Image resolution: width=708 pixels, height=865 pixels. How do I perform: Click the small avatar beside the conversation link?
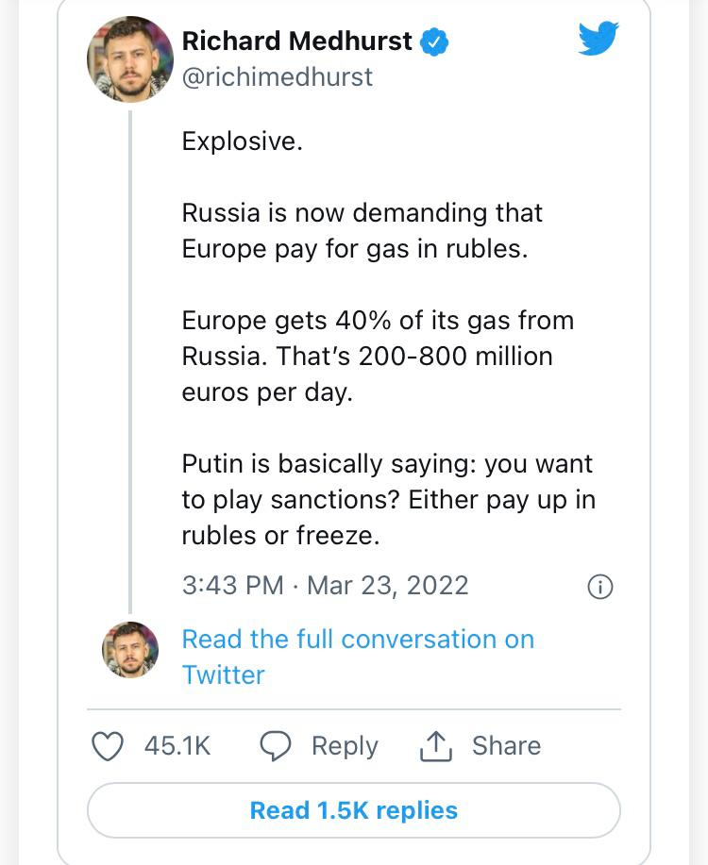(130, 650)
